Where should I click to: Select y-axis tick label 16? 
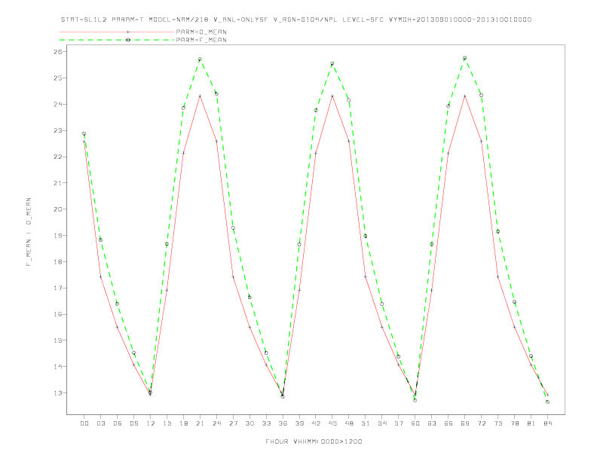tap(58, 314)
